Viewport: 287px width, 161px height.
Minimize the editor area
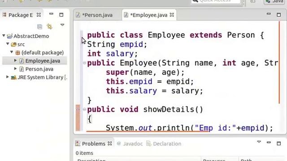(269, 14)
